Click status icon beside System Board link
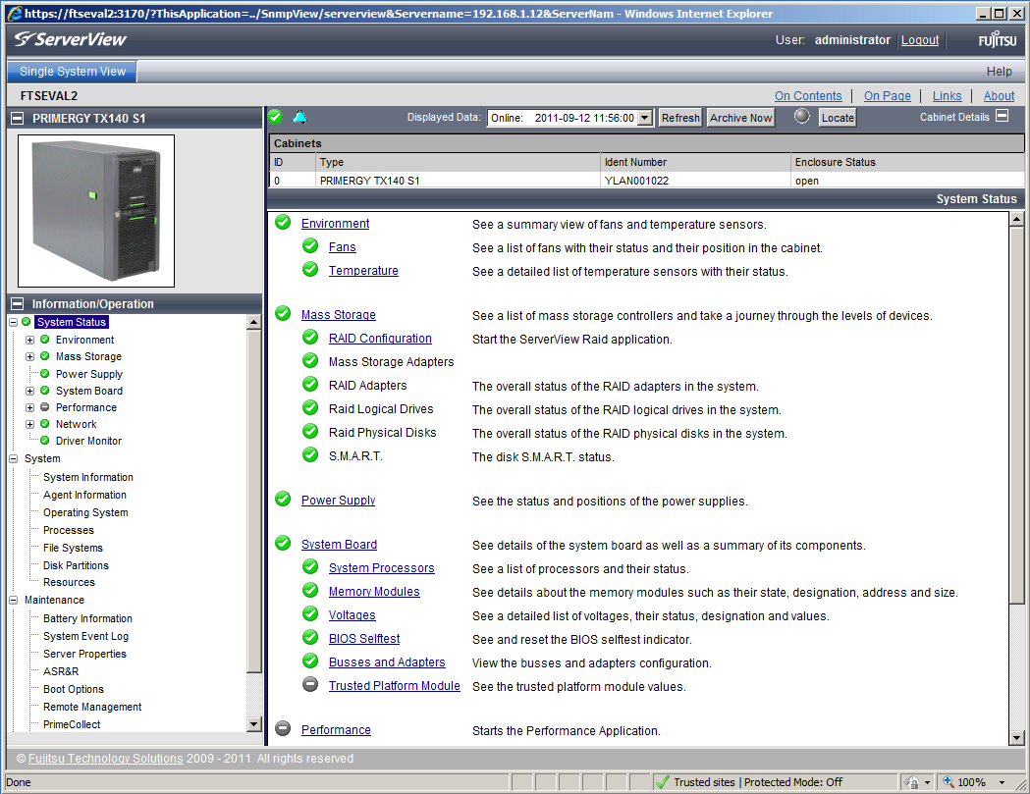The image size is (1030, 794). [x=283, y=543]
